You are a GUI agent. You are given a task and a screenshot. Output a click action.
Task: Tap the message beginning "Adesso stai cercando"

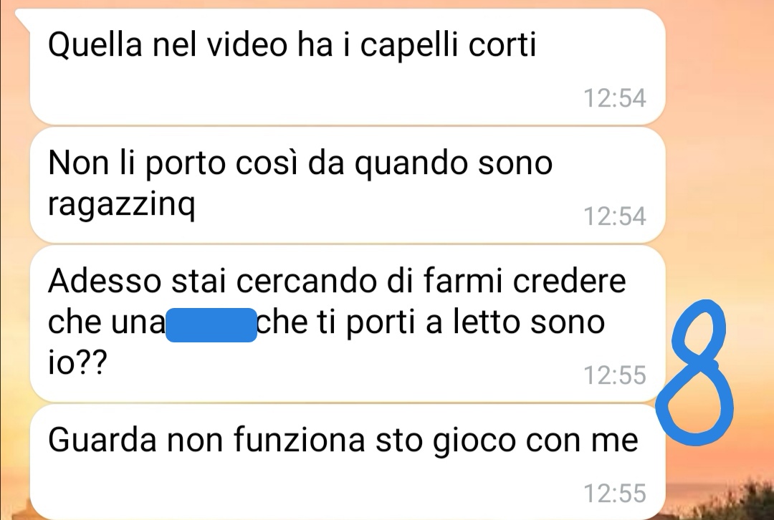(348, 324)
